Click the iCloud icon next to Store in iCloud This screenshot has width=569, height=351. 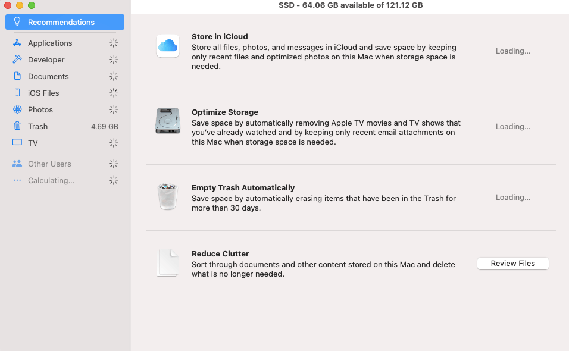[167, 45]
